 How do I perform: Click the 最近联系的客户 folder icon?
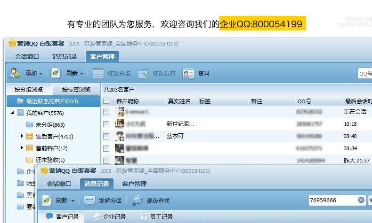pyautogui.click(x=20, y=101)
